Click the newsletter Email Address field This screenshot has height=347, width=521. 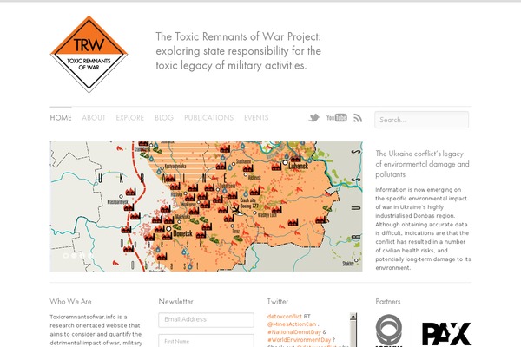(x=207, y=320)
